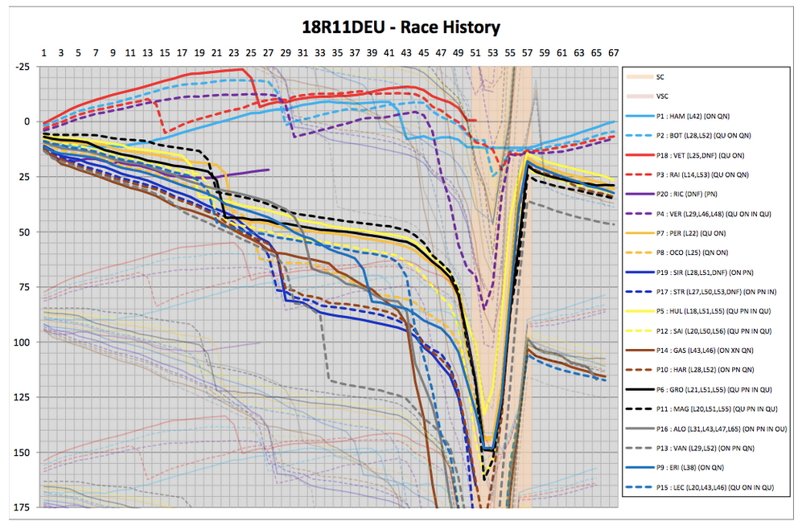This screenshot has width=798, height=521.
Task: Click the P18 : VET red line swatch
Action: 640,155
